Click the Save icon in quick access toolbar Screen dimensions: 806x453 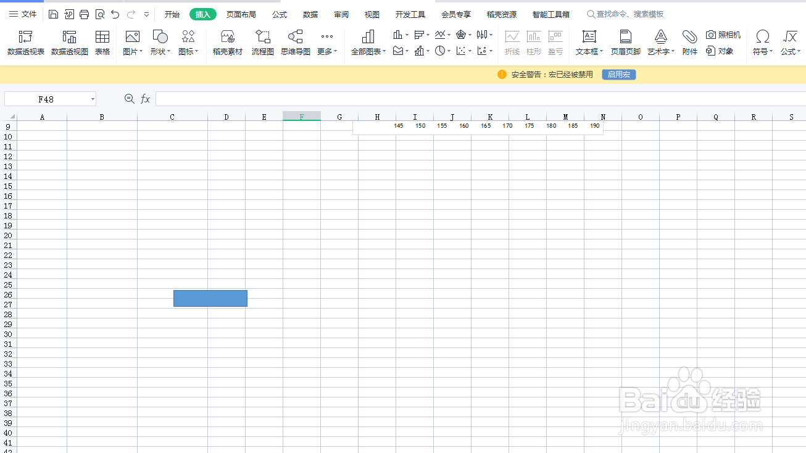(x=54, y=14)
